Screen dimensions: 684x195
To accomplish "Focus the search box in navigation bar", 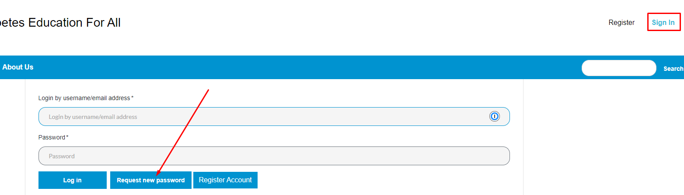I will coord(618,68).
